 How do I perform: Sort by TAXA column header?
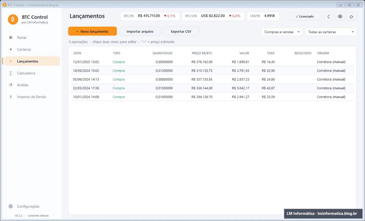[x=271, y=53]
